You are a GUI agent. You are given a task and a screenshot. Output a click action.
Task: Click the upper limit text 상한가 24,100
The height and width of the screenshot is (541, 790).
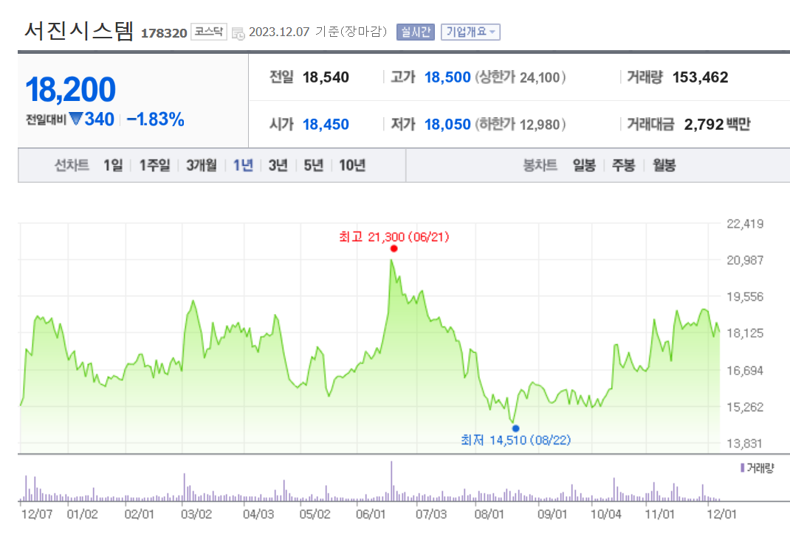521,77
